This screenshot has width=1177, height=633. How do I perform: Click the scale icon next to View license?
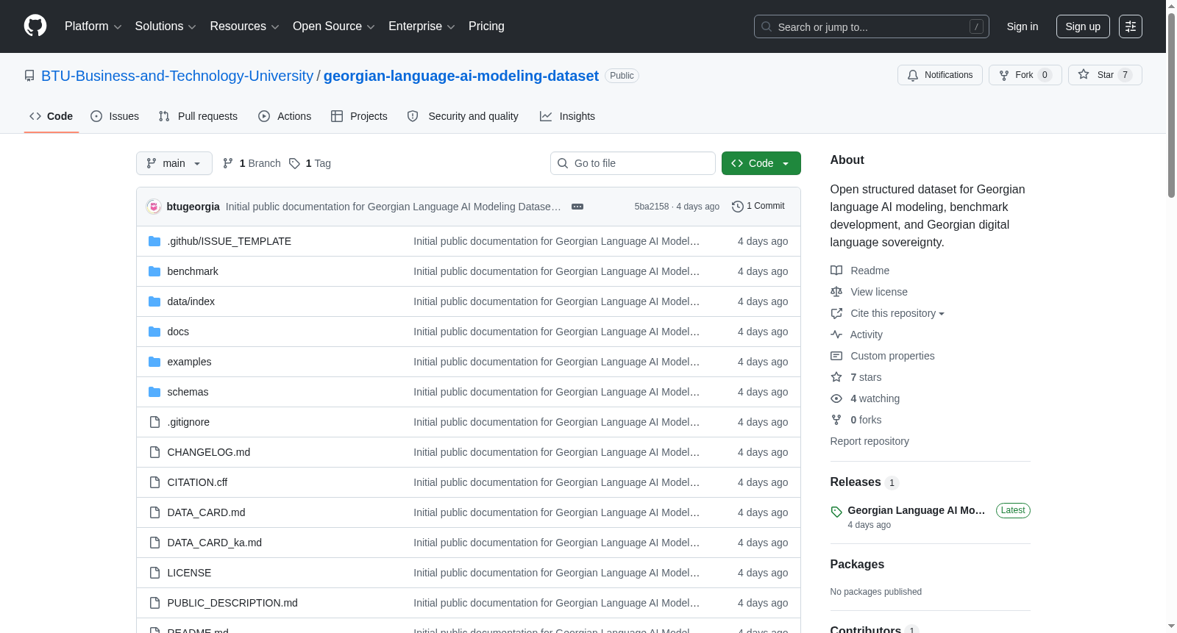click(836, 292)
